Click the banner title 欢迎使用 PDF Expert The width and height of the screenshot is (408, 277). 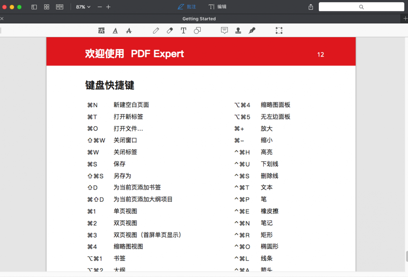[x=134, y=54]
